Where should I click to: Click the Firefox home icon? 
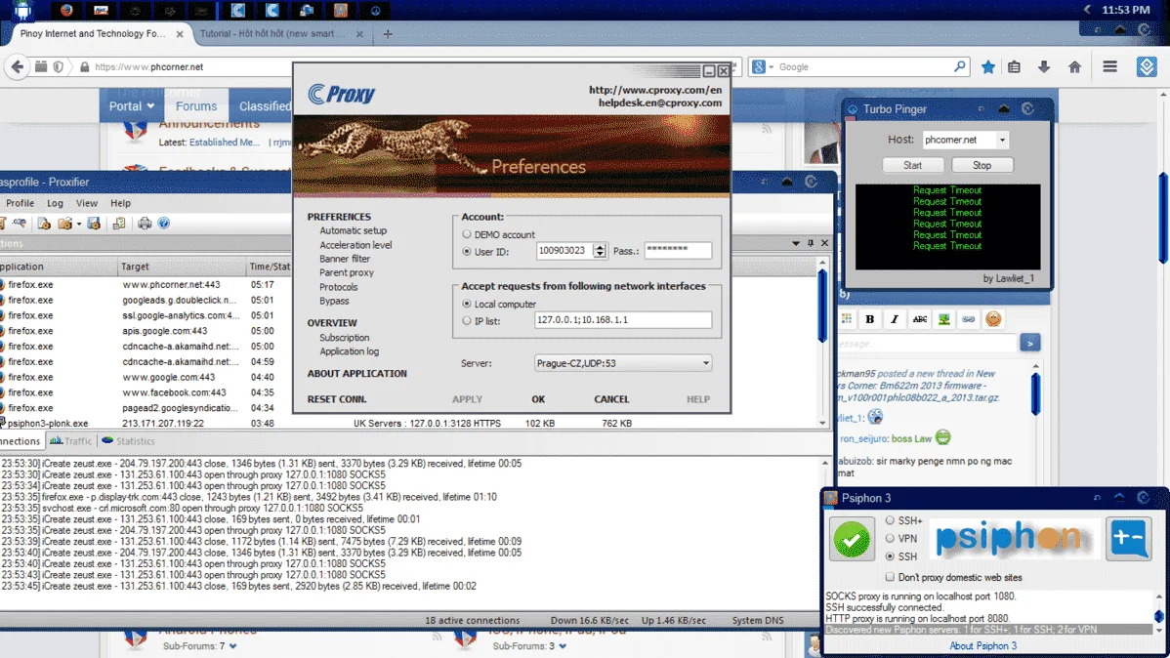[1074, 67]
